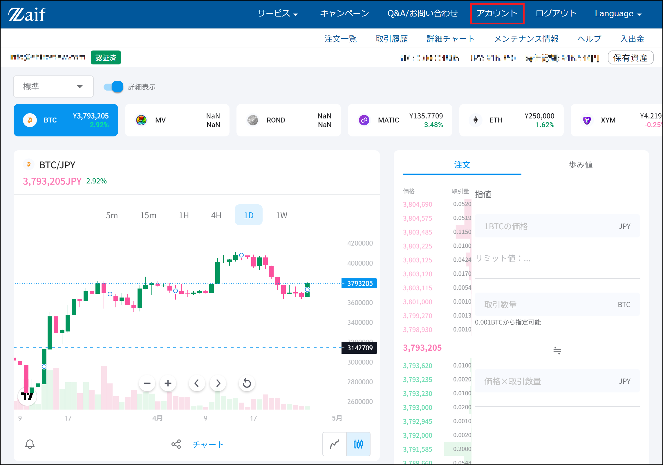Open the Language dropdown
The width and height of the screenshot is (663, 465).
point(618,13)
